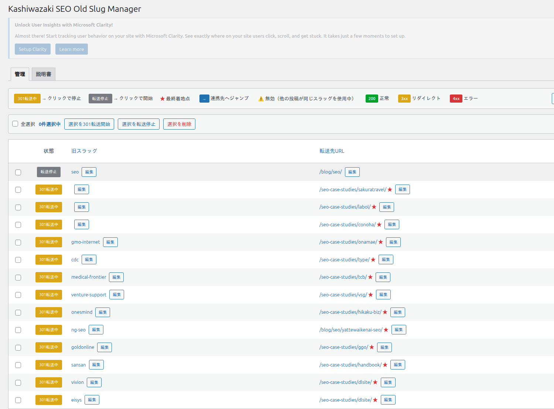Stop 301 redirect on the gmo-internet row

point(48,242)
